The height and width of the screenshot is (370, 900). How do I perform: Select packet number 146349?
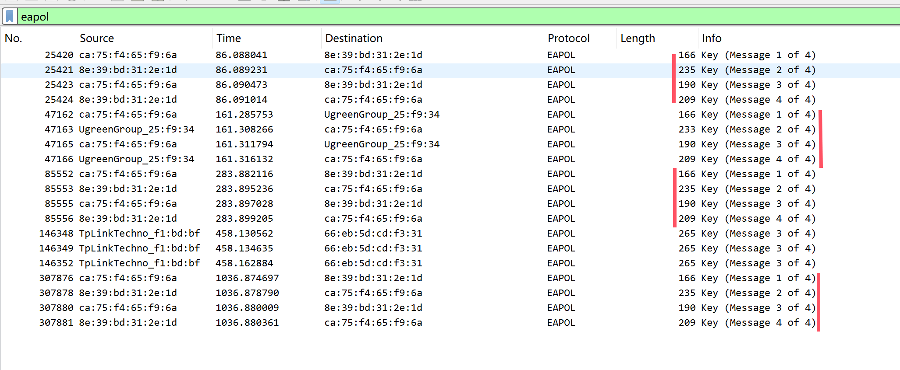tap(450, 248)
